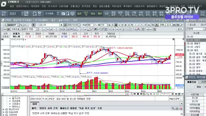
Task: Select the rectangle drawing tool
Action: tap(131, 29)
